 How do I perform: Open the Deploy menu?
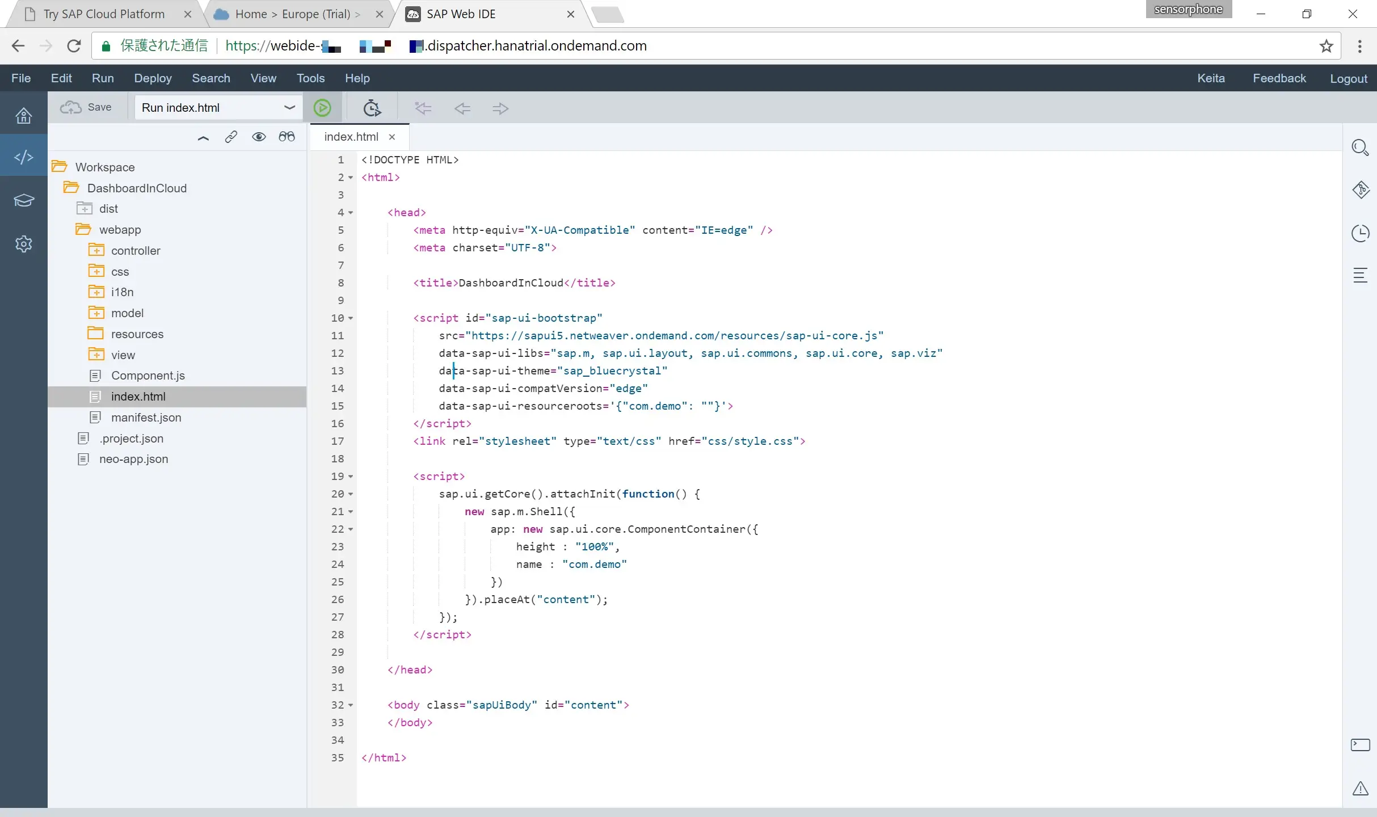(x=153, y=78)
